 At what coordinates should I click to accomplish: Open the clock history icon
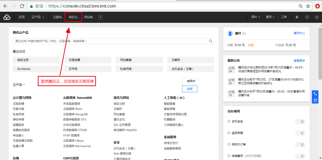(x=307, y=17)
